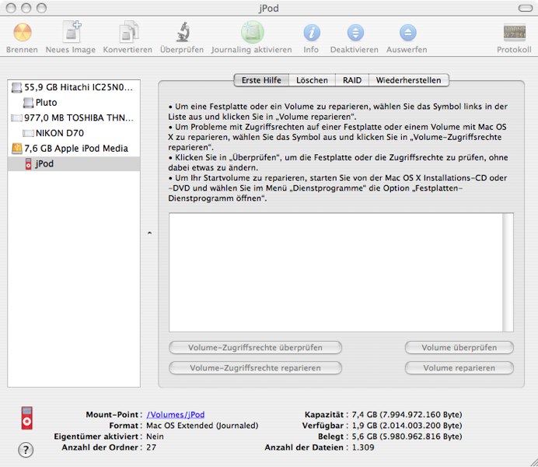
Task: Open the Info toolbar icon
Action: (x=311, y=33)
